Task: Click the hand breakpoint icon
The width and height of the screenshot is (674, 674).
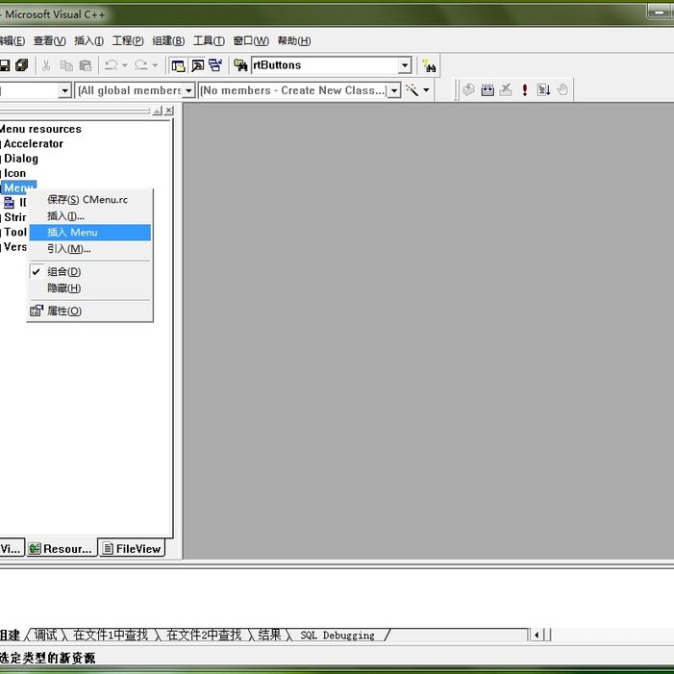Action: coord(562,89)
